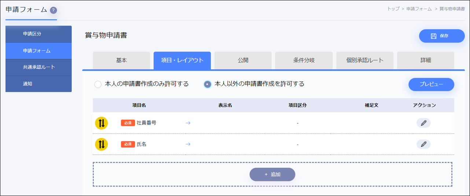
Task: Open 通知 sidebar item
Action: [38, 84]
